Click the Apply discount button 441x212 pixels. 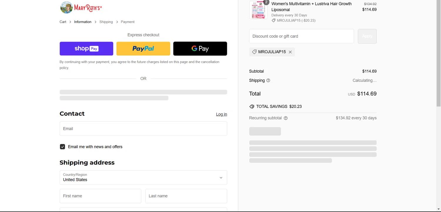click(x=367, y=36)
